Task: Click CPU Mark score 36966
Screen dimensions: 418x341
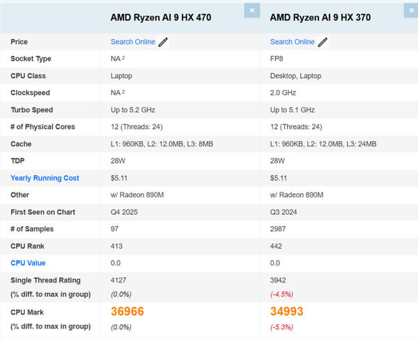Action: coord(127,312)
